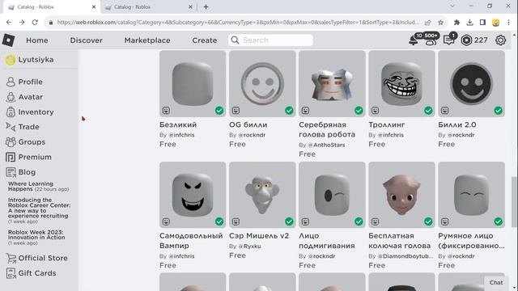The width and height of the screenshot is (518, 291).
Task: Open browser downloads icon
Action: coord(469,23)
